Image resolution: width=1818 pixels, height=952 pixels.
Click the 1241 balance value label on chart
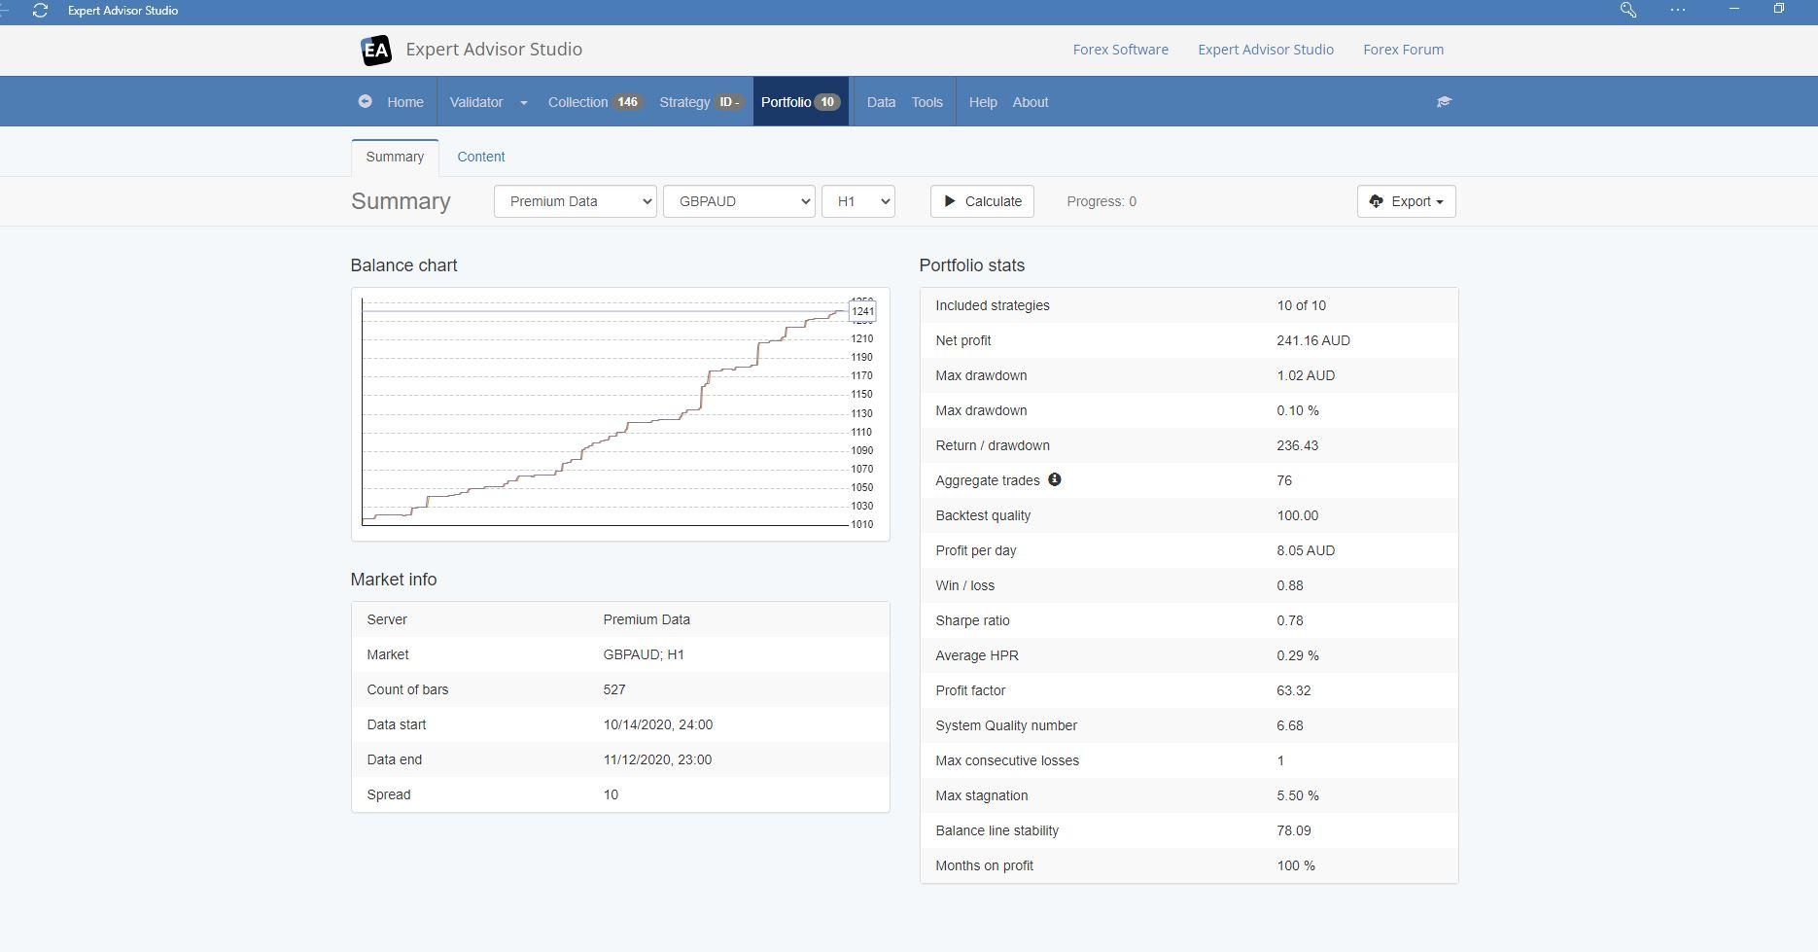tap(862, 311)
